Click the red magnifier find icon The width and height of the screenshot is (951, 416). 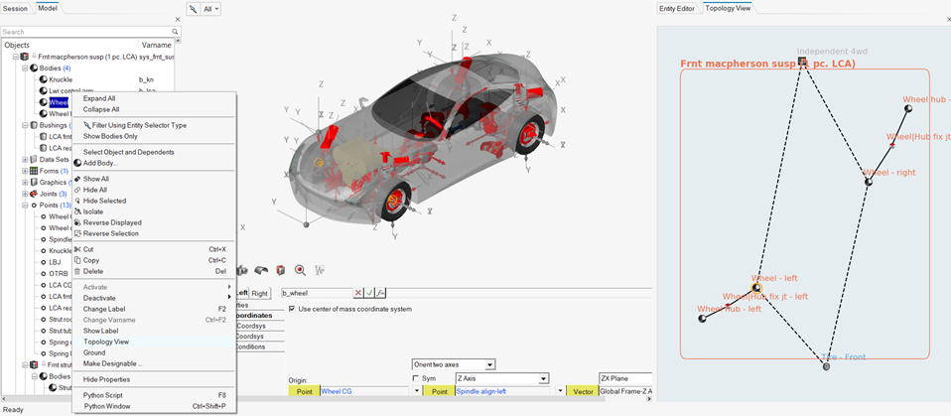[x=300, y=269]
